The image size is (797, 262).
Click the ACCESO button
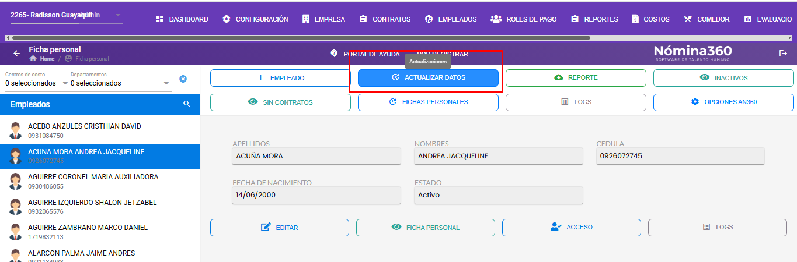point(572,228)
